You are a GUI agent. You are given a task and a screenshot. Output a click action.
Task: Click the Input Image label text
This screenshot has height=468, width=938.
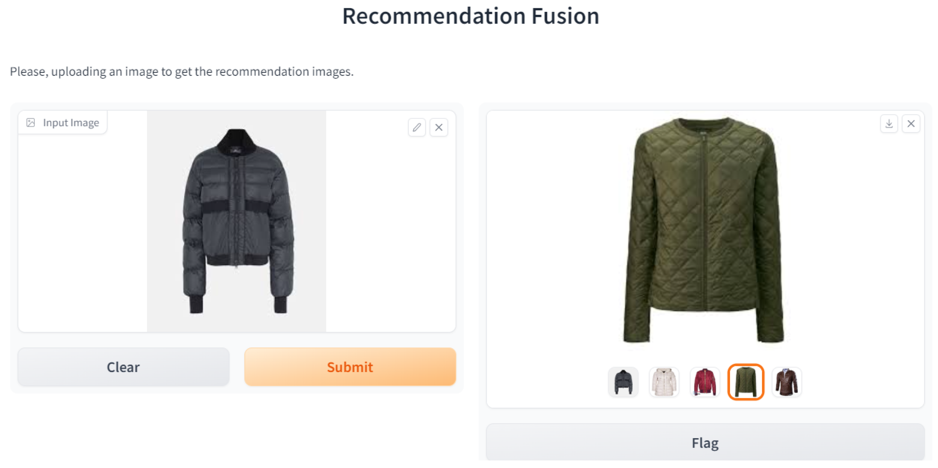tap(71, 123)
